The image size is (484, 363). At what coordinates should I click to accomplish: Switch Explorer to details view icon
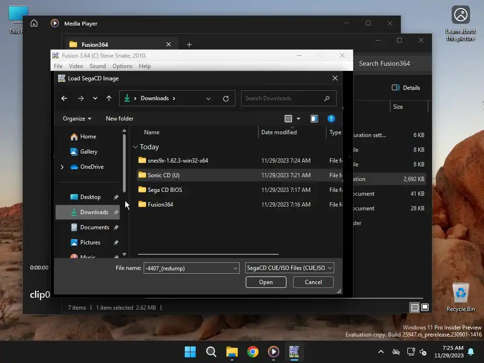tap(415, 307)
